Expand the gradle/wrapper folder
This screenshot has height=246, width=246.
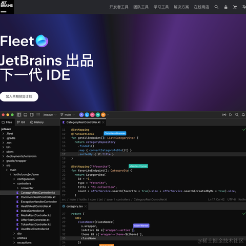coord(3,161)
